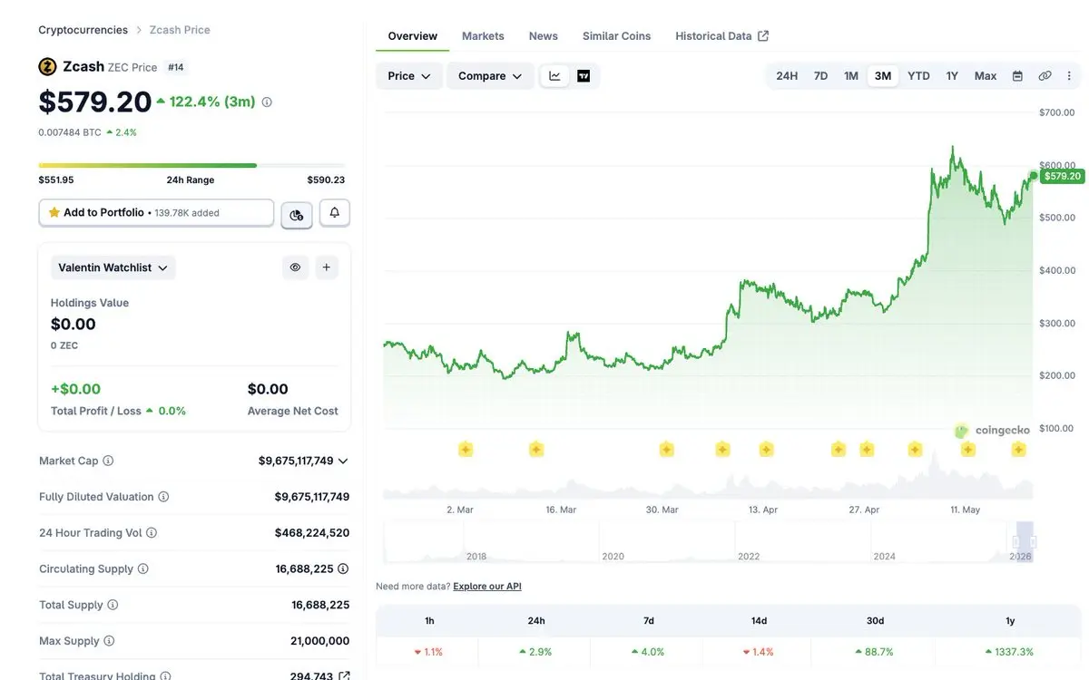1089x680 pixels.
Task: Click the news marker near 2. Mar
Action: point(466,449)
